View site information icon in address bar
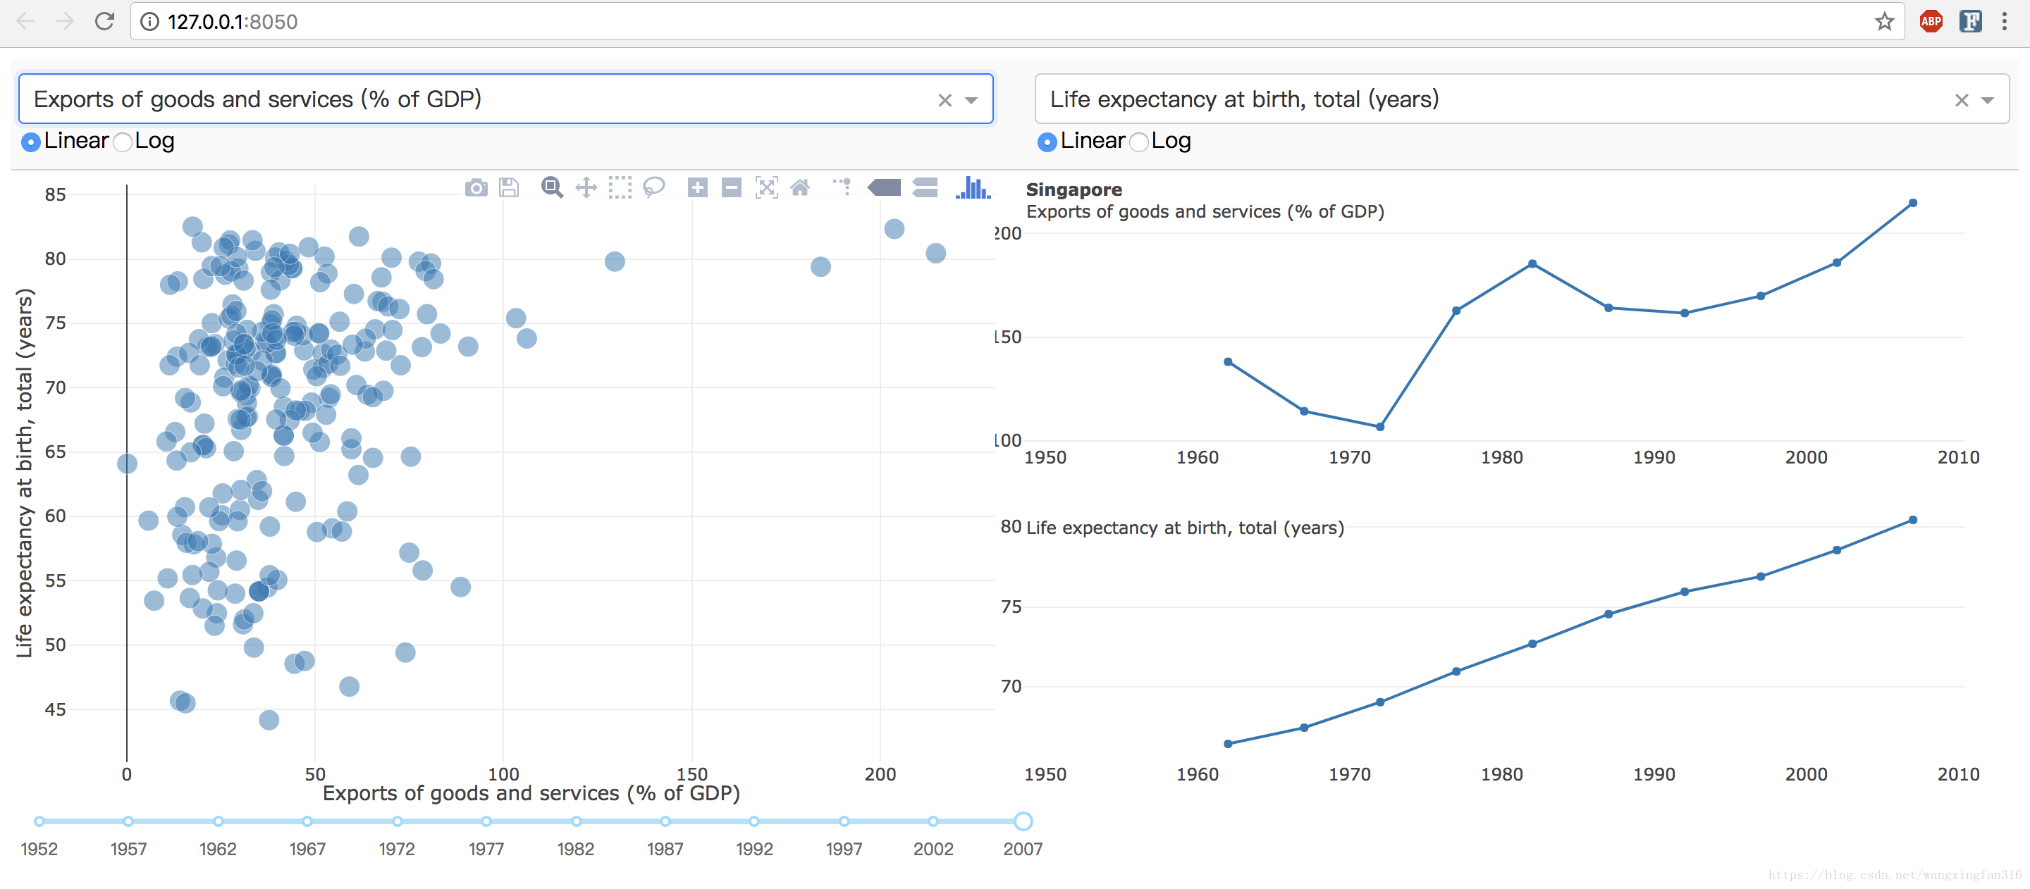This screenshot has height=889, width=2030. pyautogui.click(x=149, y=21)
